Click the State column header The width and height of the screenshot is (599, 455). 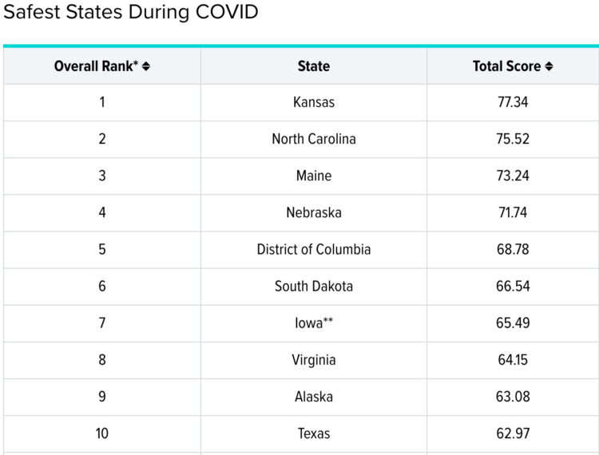(x=314, y=66)
